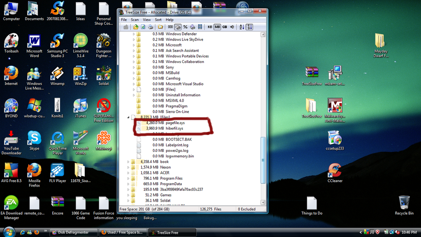Click the Print report toolbar icon
Screen dimensions: 421x237
(151, 27)
